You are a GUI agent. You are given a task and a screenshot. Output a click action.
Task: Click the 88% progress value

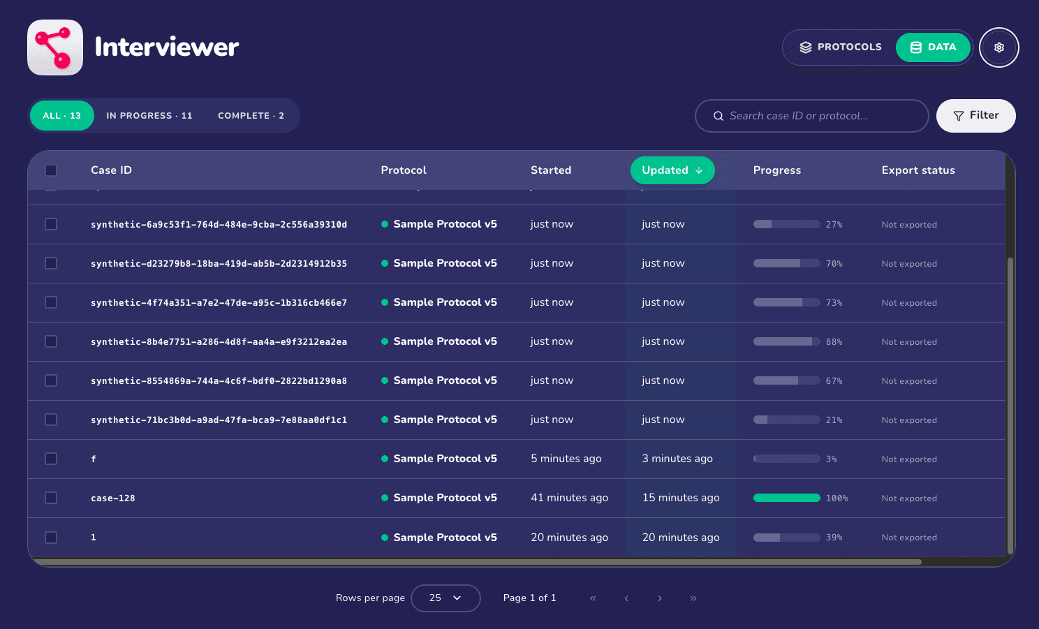834,342
